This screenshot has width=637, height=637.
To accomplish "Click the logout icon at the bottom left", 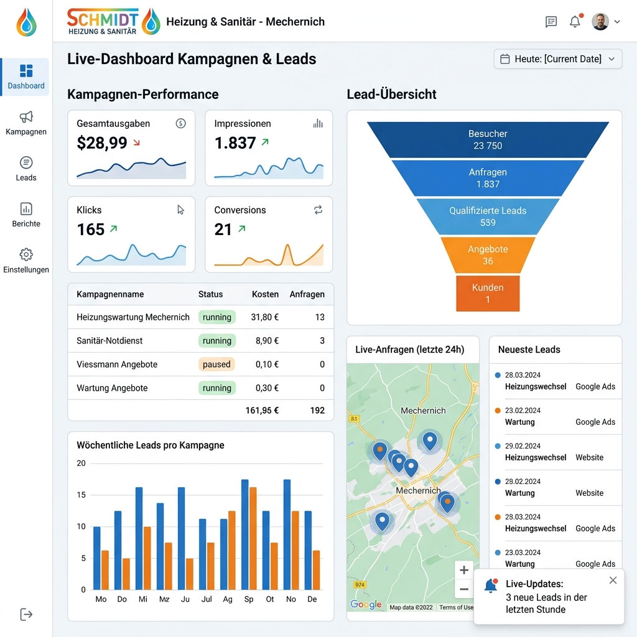I will pos(26,614).
